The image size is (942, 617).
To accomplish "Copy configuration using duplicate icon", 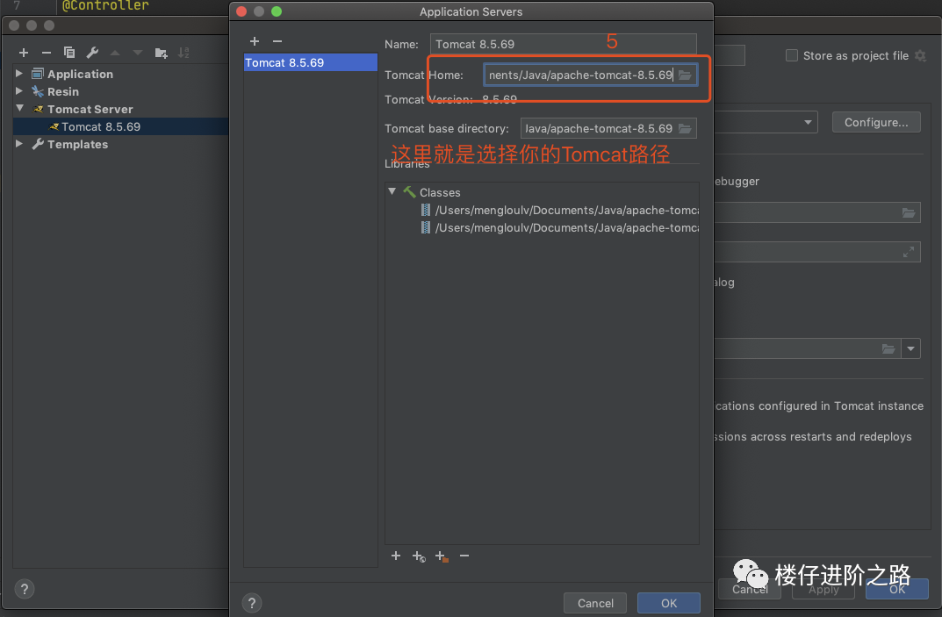I will click(x=69, y=53).
